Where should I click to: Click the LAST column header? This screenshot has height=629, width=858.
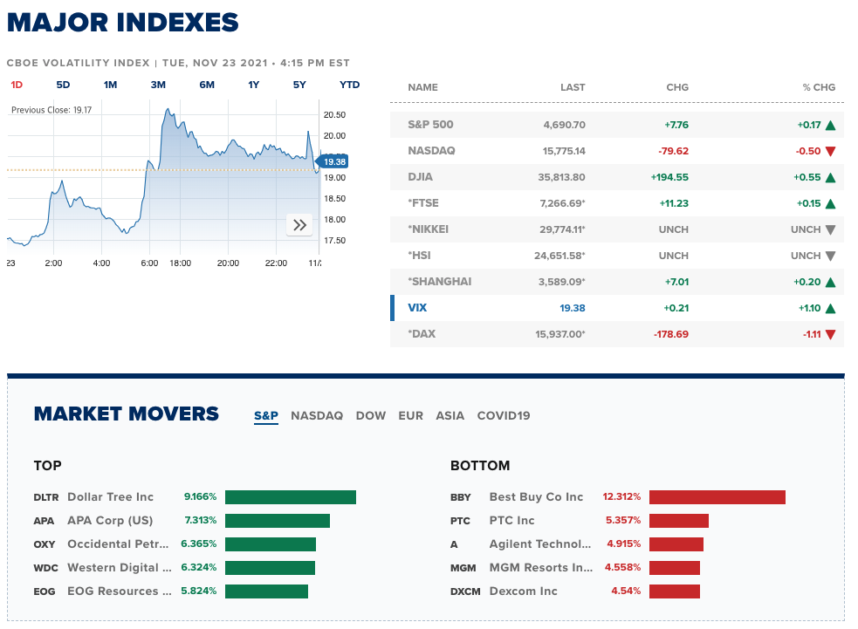tap(573, 87)
